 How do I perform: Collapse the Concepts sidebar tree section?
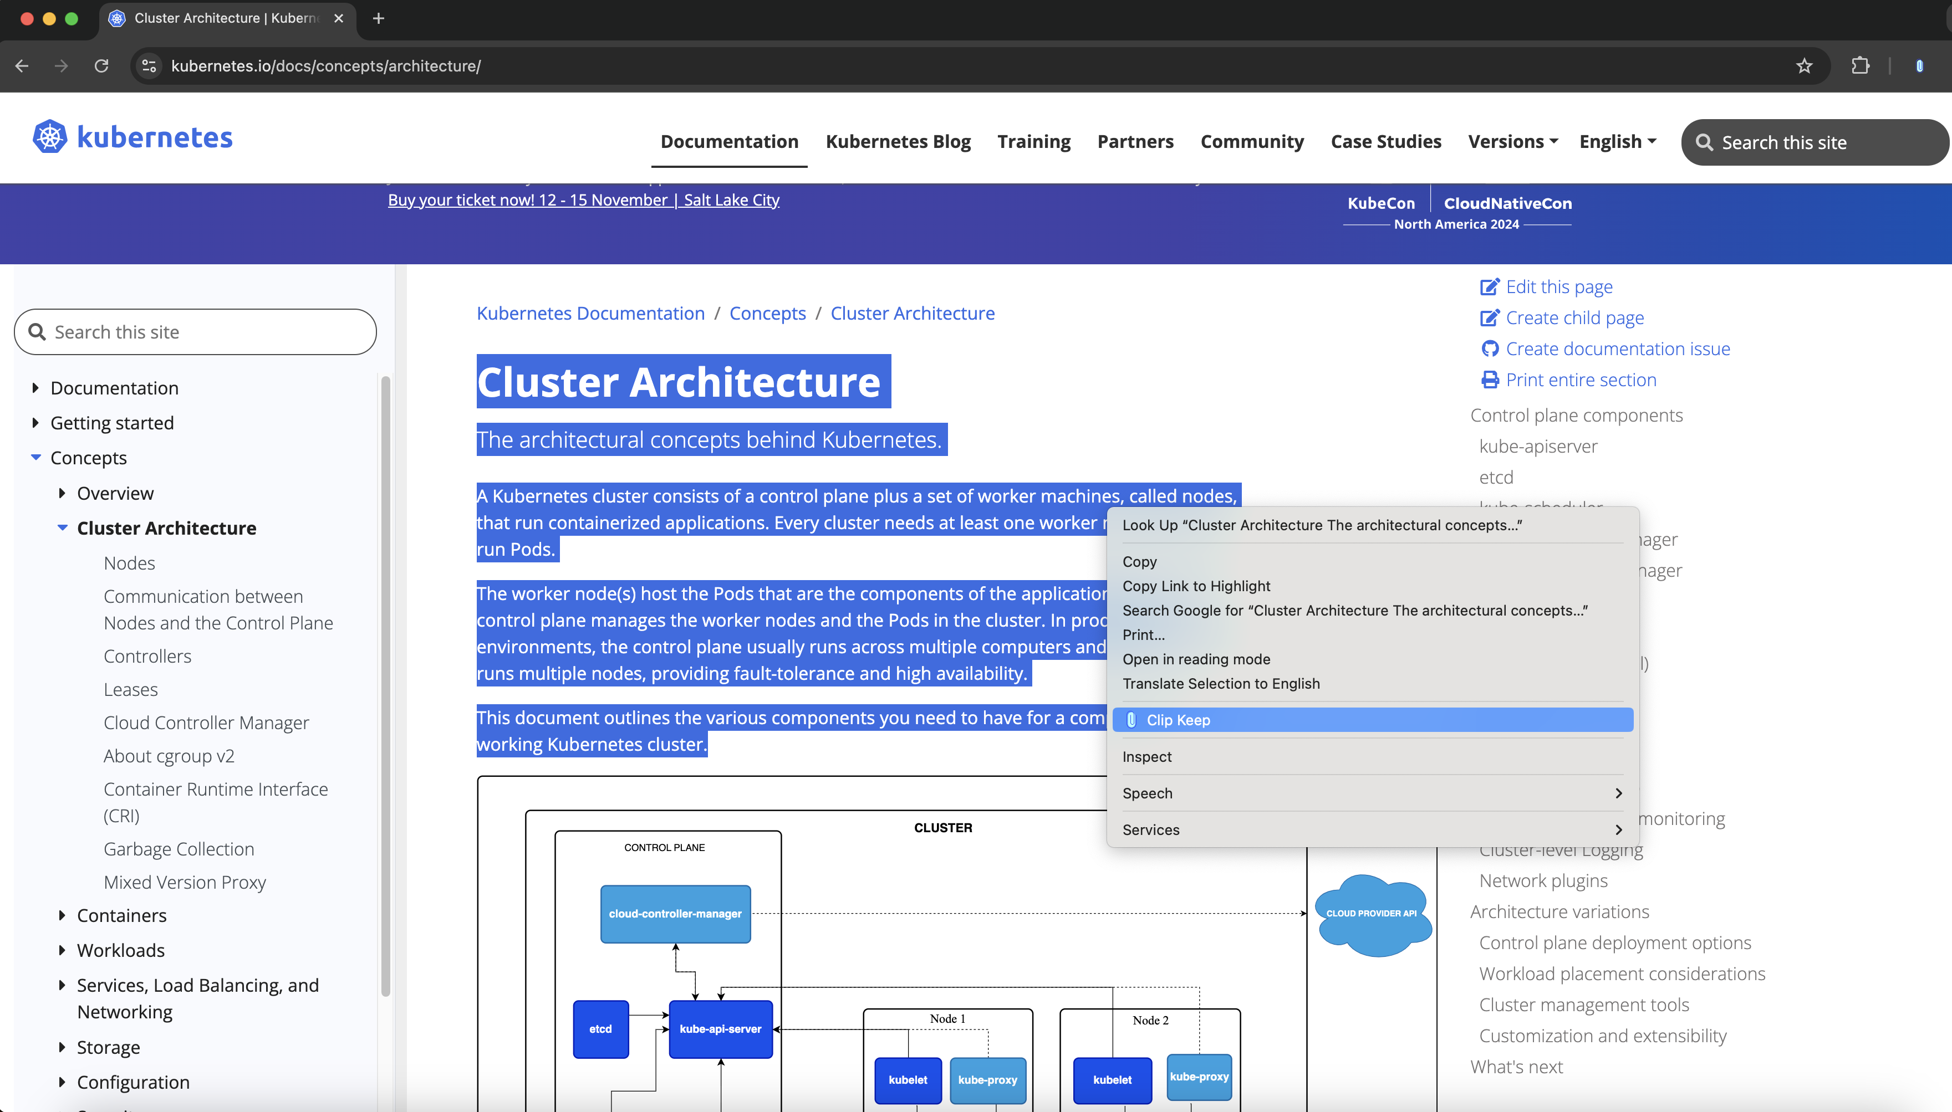[36, 458]
